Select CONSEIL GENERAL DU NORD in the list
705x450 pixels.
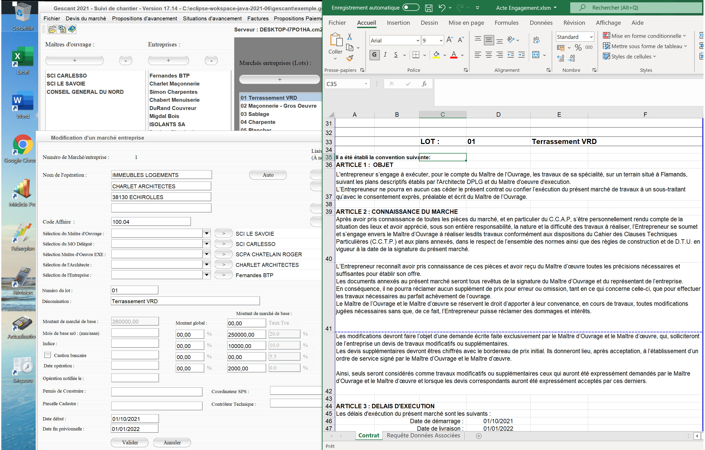[x=85, y=92]
